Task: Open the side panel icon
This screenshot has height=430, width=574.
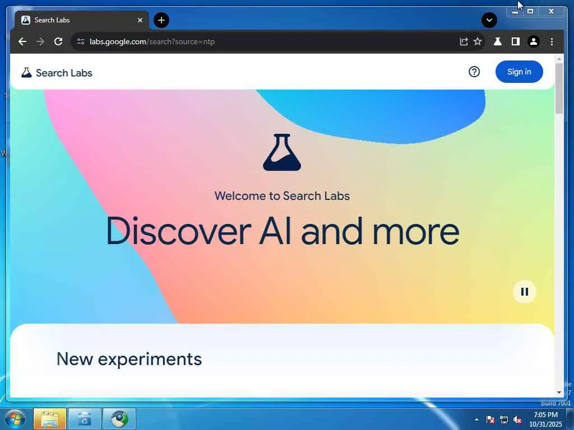Action: coord(516,41)
